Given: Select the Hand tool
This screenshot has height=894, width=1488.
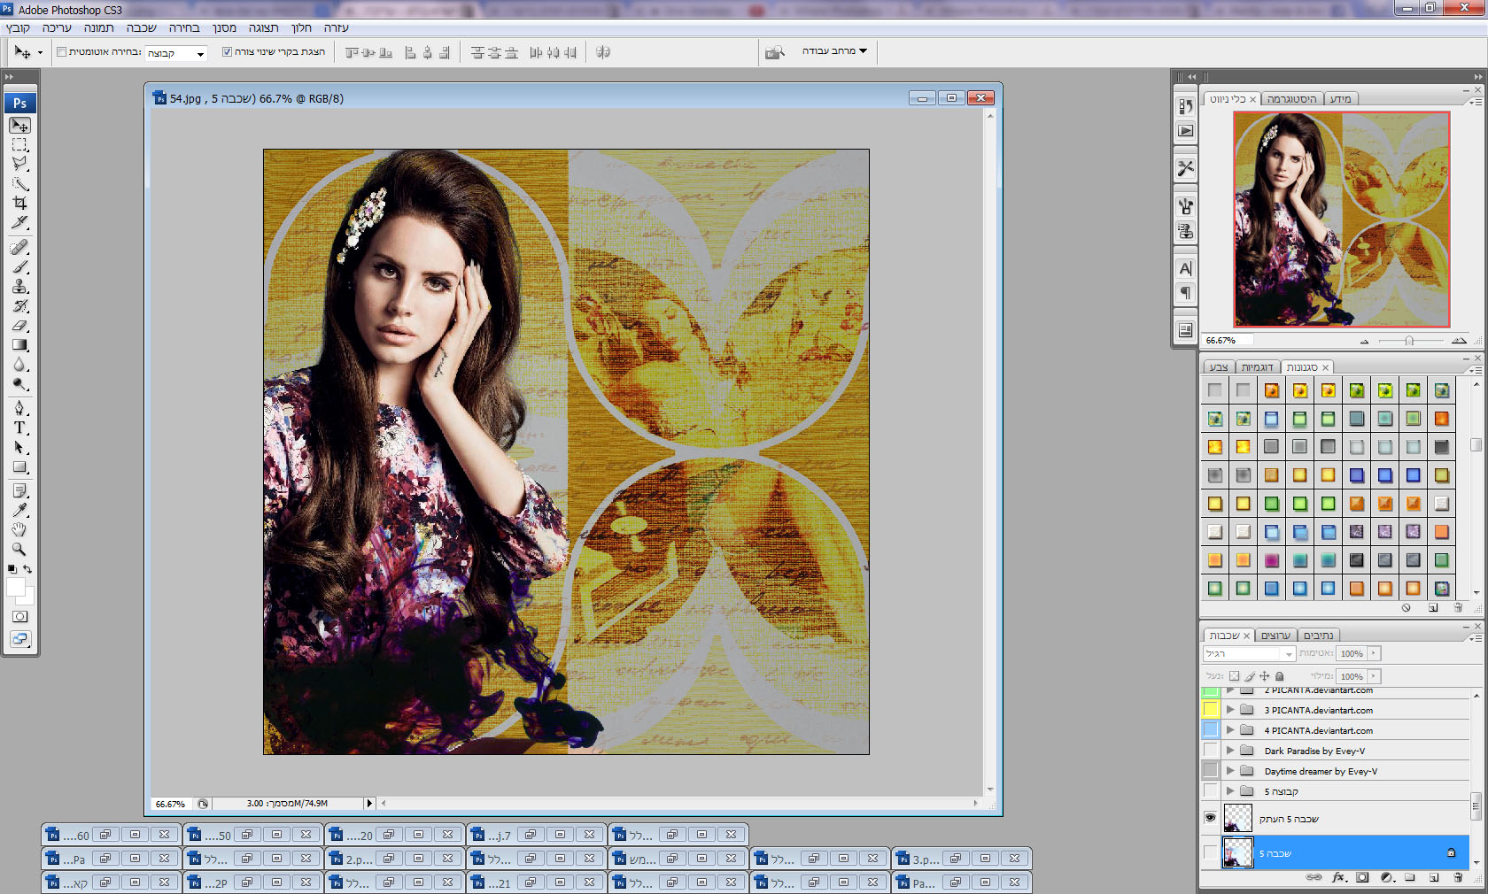Looking at the screenshot, I should pos(19,529).
